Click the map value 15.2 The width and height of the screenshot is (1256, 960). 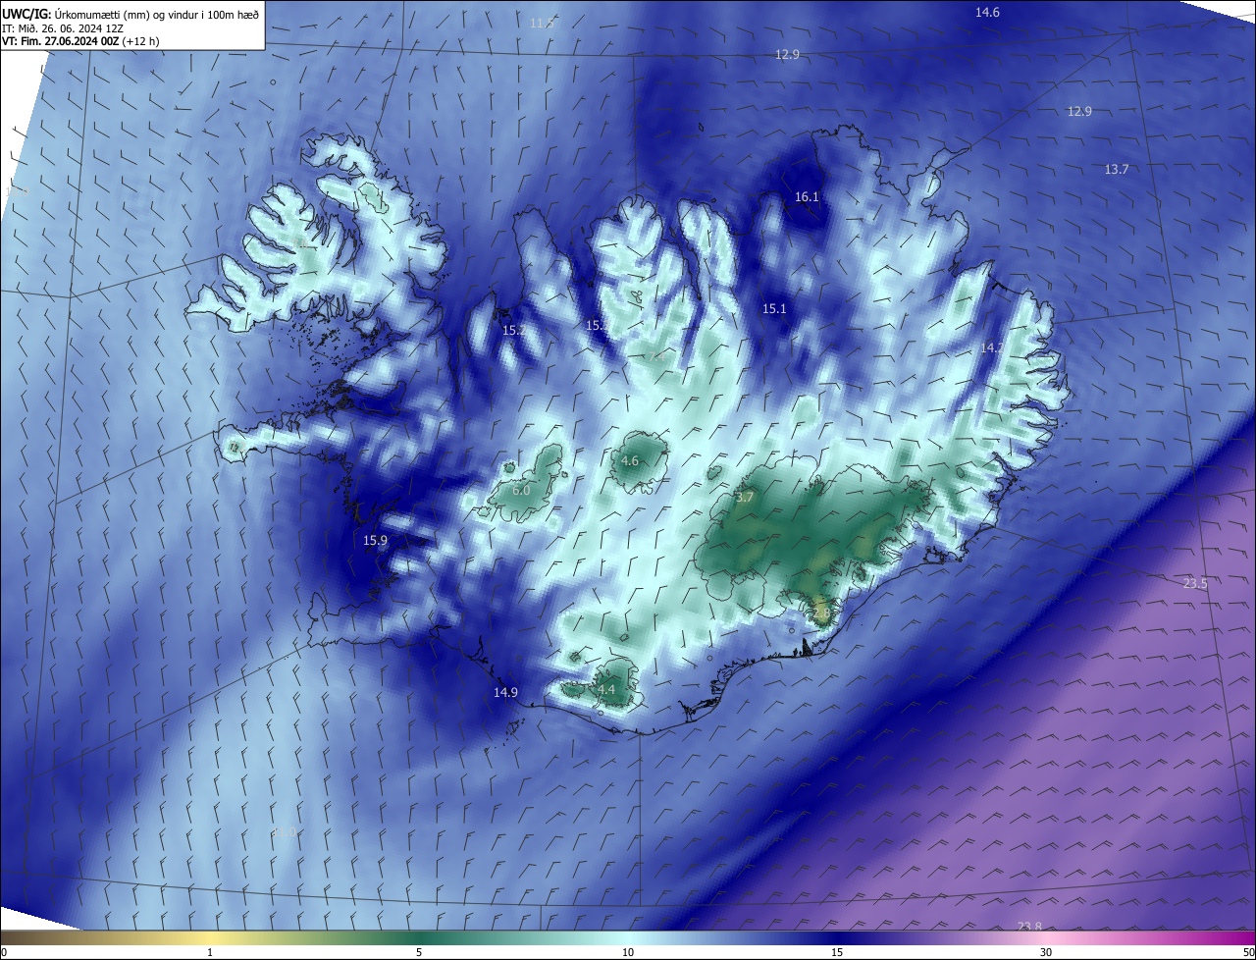[513, 331]
